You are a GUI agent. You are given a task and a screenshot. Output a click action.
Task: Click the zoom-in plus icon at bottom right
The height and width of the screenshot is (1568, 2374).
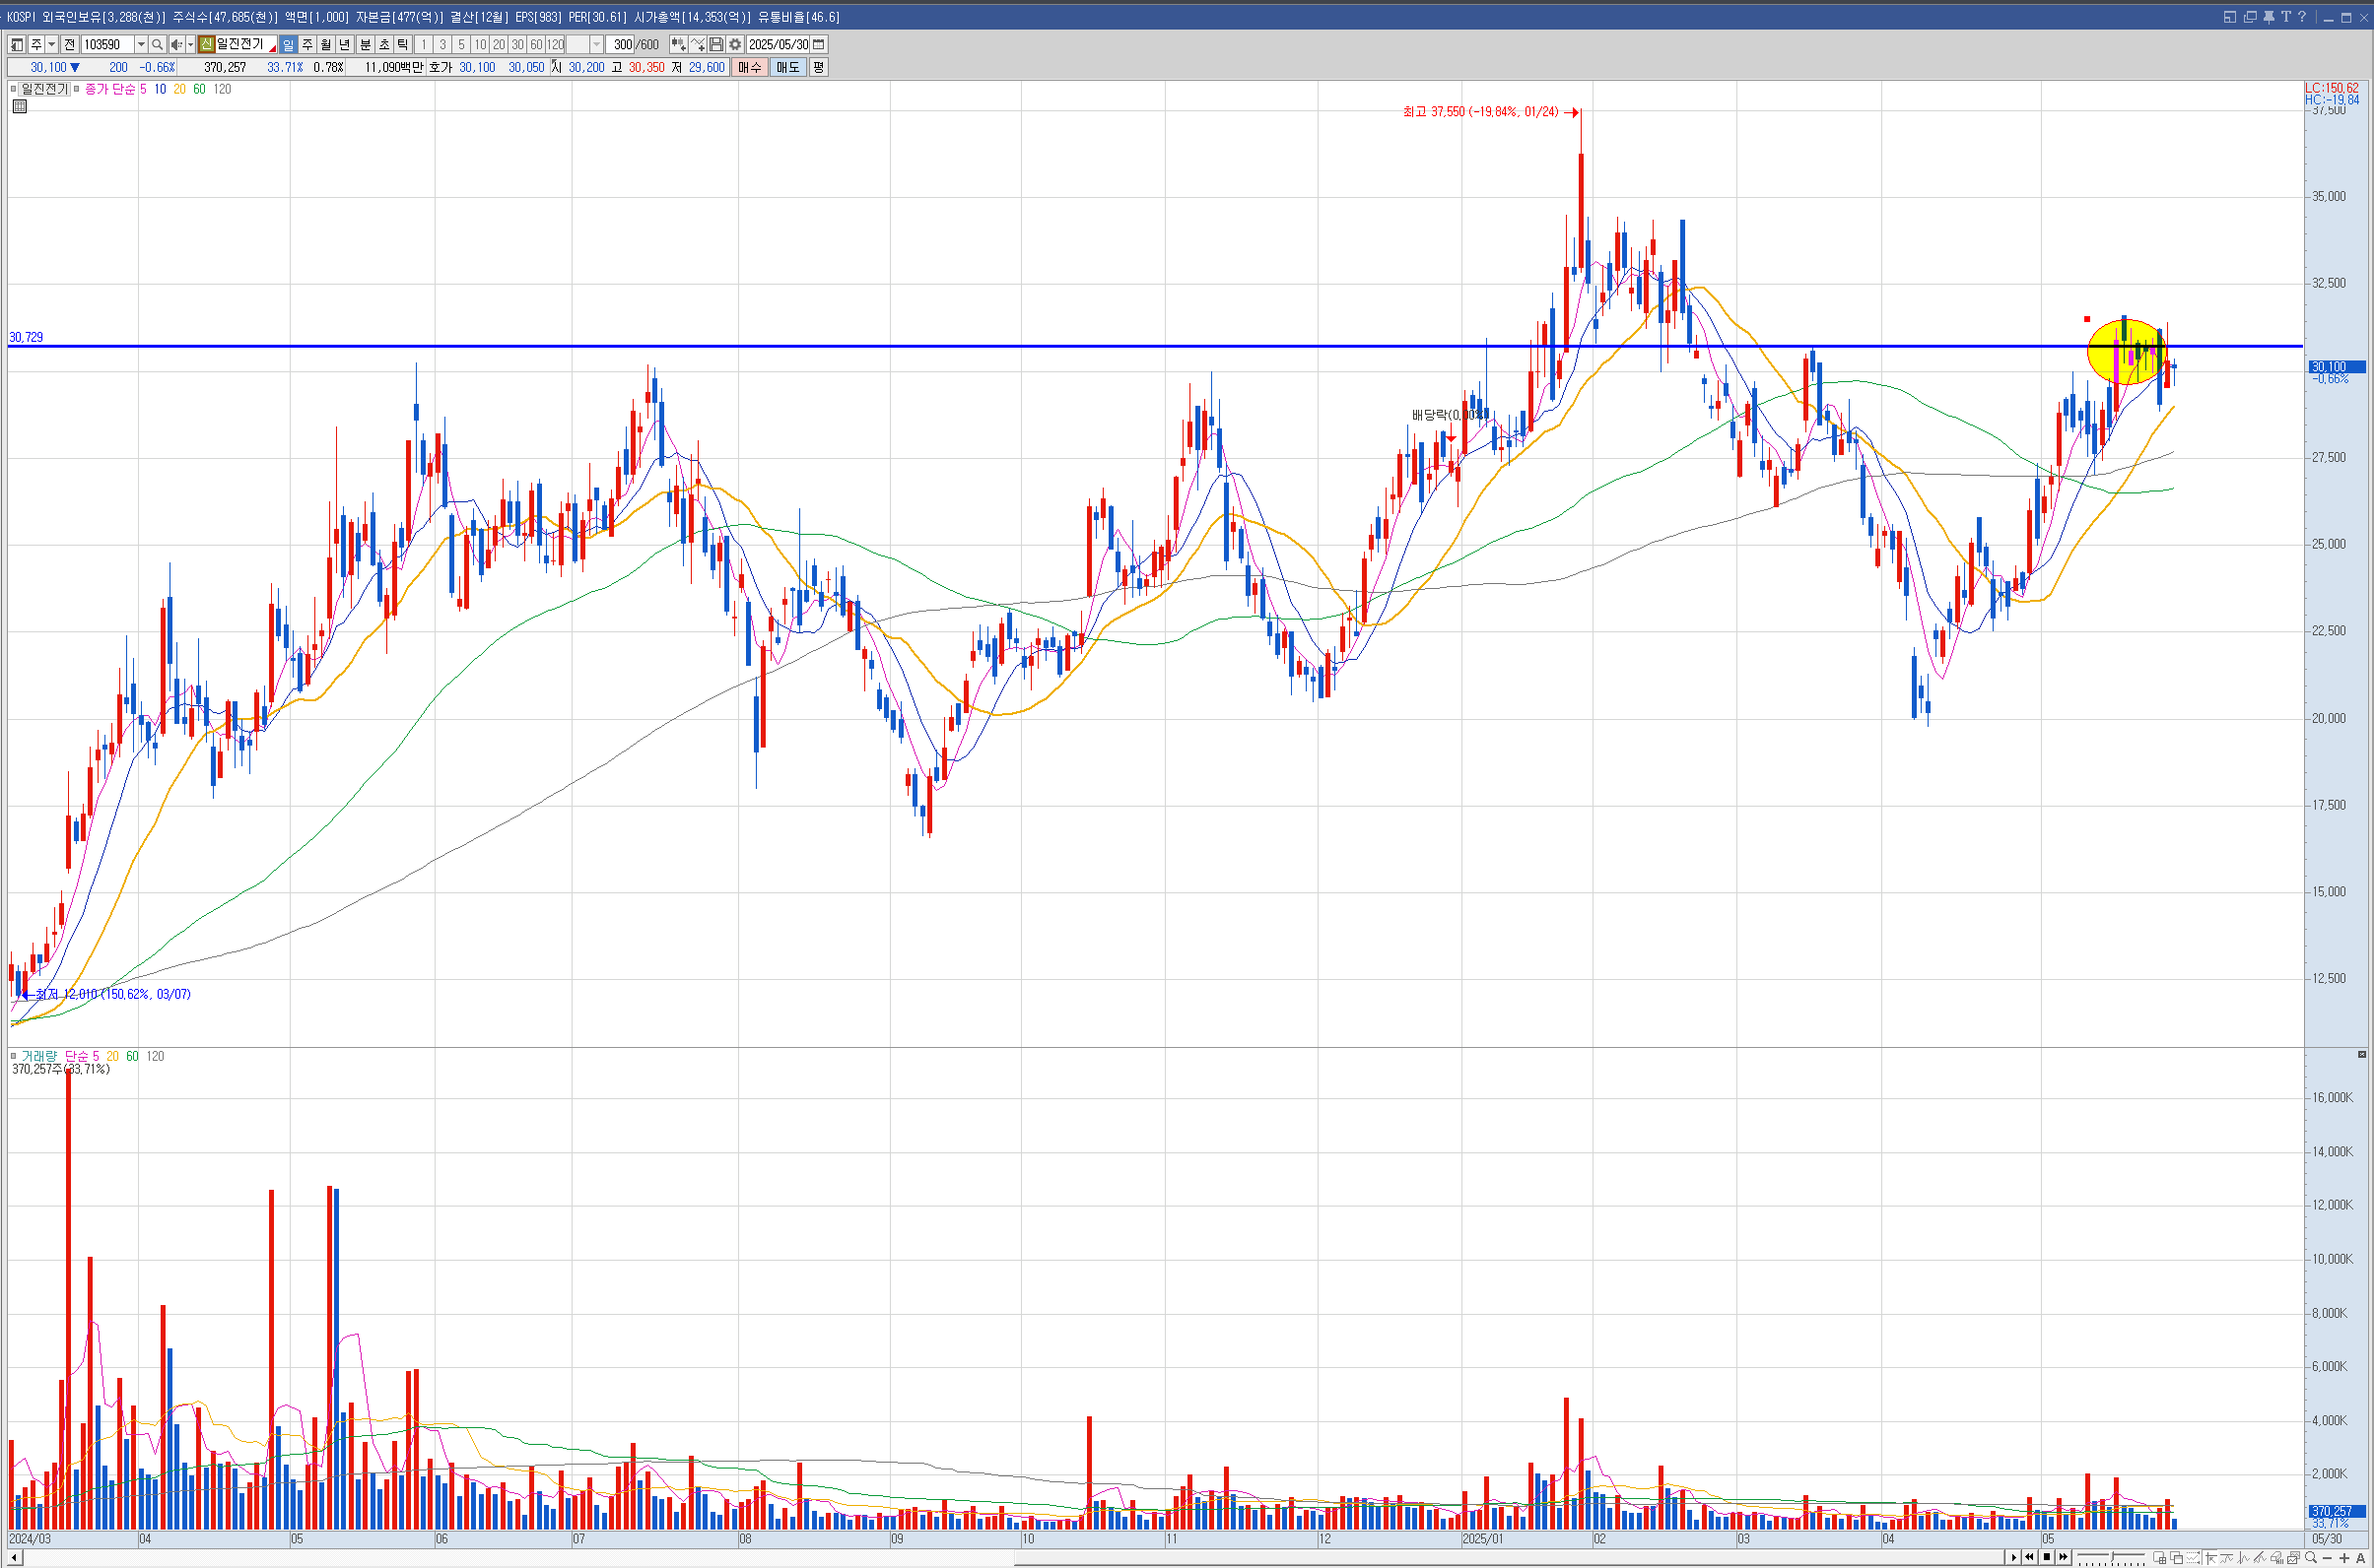2344,1558
